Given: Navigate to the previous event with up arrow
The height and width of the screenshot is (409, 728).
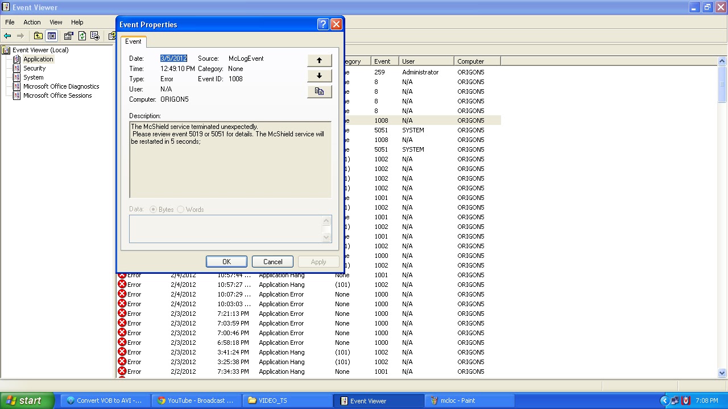Looking at the screenshot, I should coord(319,60).
